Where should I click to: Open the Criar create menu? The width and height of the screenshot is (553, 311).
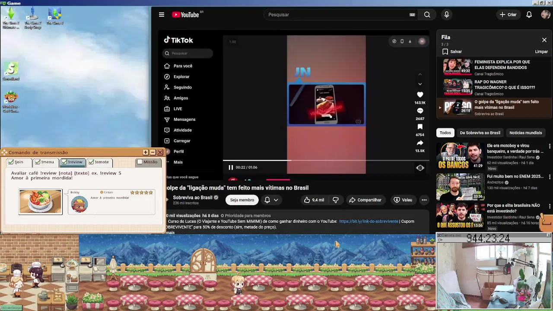(x=508, y=15)
